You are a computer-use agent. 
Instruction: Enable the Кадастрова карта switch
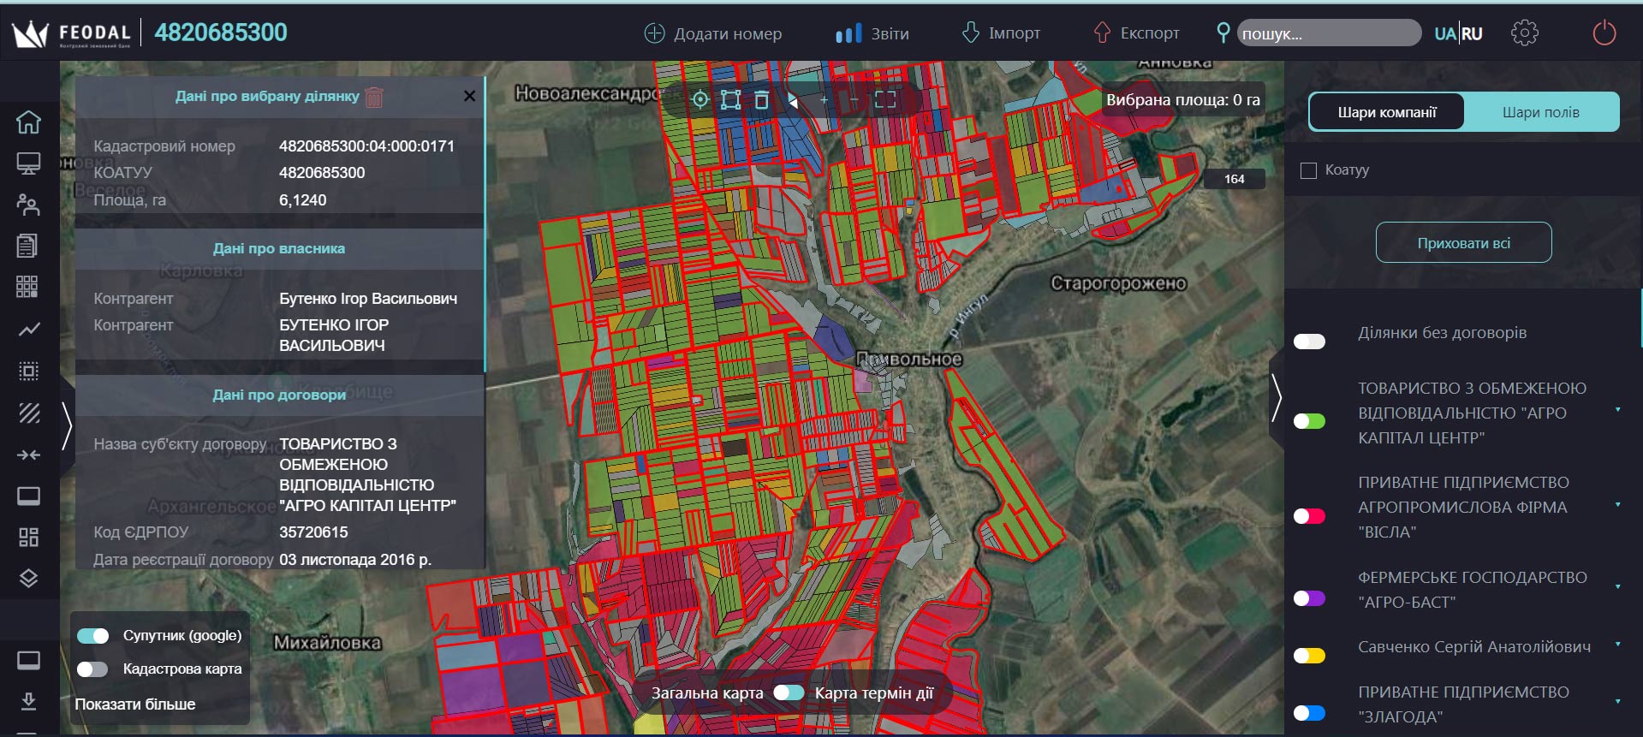click(x=93, y=669)
